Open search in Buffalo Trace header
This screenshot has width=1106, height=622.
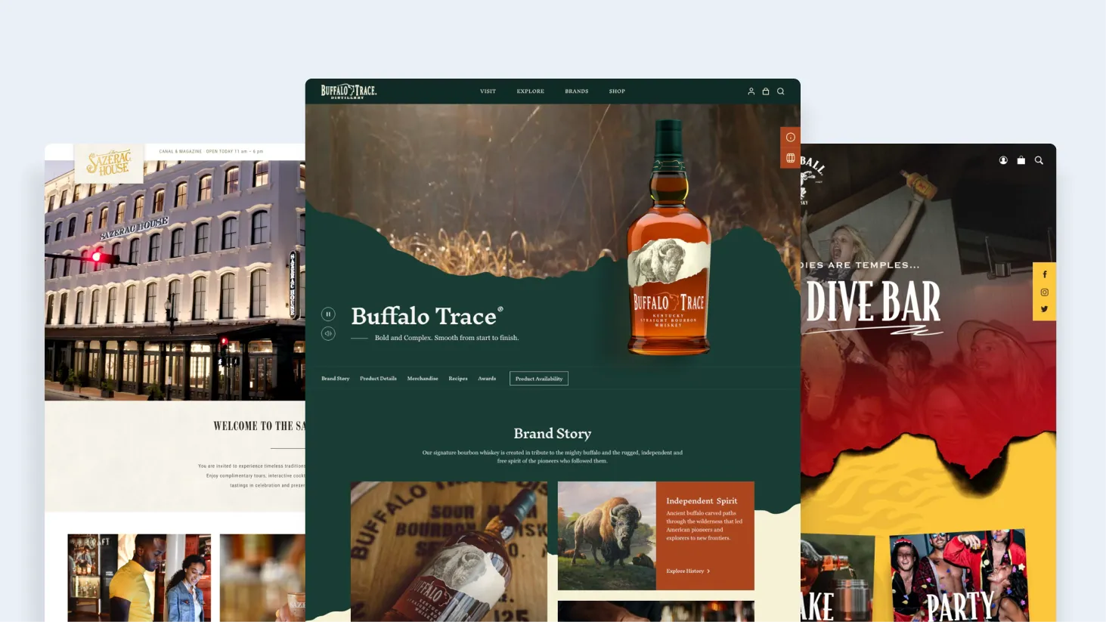coord(781,91)
